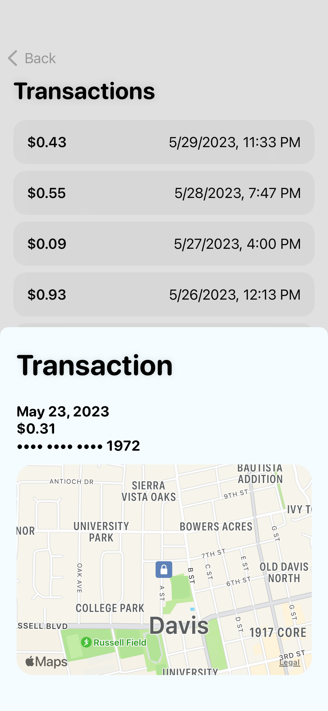
Task: Tap the Old Davis North label
Action: (x=284, y=573)
